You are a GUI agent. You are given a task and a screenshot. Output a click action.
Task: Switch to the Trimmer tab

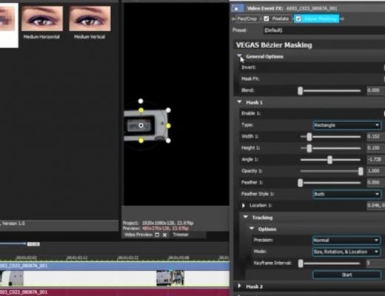(x=181, y=235)
